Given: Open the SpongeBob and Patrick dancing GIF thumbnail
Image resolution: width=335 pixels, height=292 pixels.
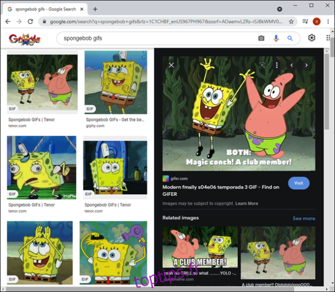Looking at the screenshot, I should coord(42,82).
